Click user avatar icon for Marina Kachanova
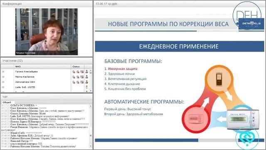The width and height of the screenshot is (266, 150). (x=87, y=77)
